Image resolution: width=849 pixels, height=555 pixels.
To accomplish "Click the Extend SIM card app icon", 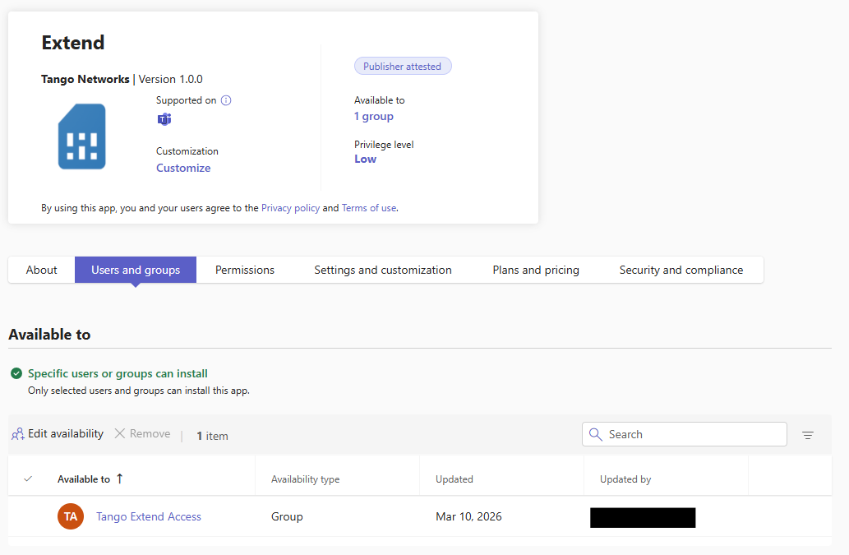I will (81, 136).
